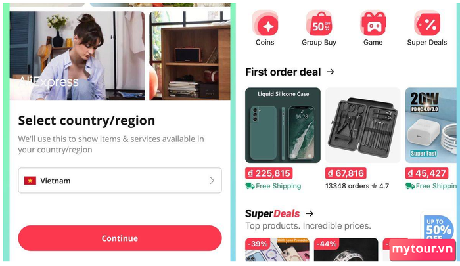Expand the country list chevron
460x266 pixels.
click(x=212, y=181)
